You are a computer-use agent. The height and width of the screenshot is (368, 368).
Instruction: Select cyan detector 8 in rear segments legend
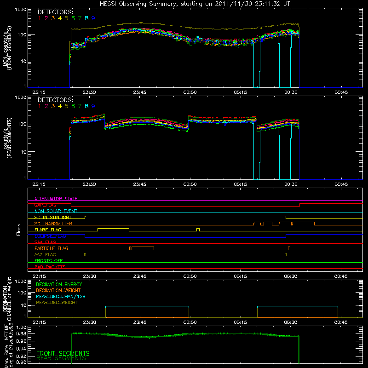click(x=86, y=106)
